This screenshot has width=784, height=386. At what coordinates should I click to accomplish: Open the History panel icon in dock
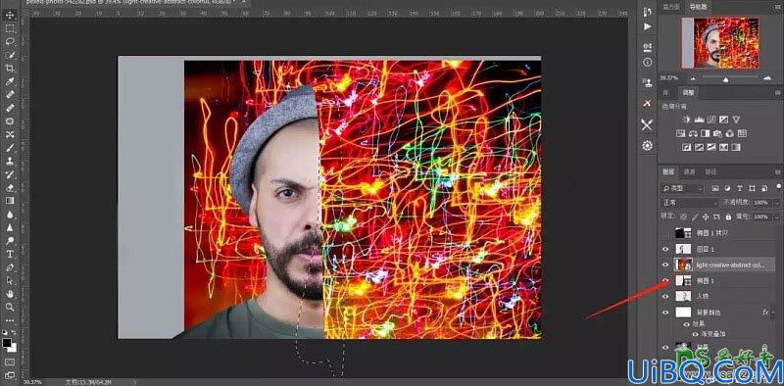648,12
